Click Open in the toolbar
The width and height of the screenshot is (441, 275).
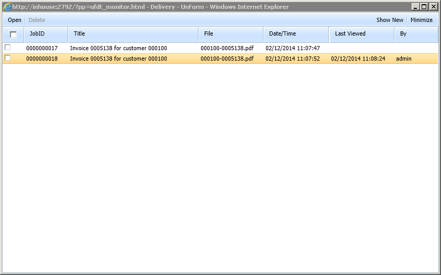coord(15,20)
